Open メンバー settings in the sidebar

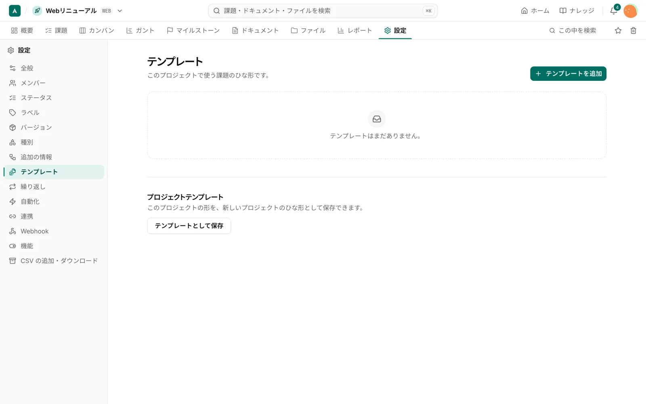54,83
